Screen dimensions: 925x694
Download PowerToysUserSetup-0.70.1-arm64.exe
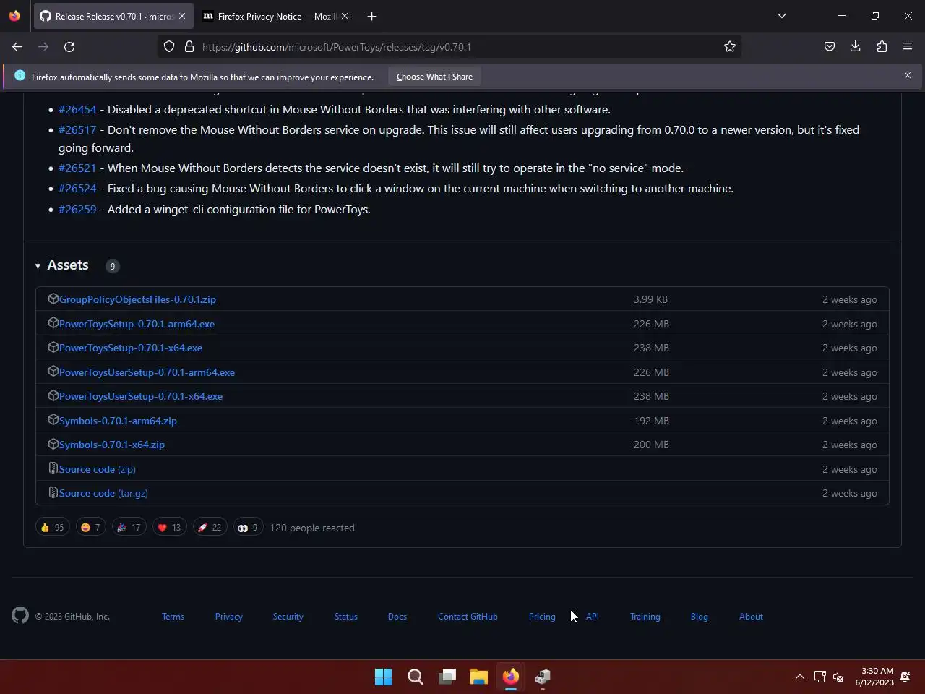click(x=147, y=372)
